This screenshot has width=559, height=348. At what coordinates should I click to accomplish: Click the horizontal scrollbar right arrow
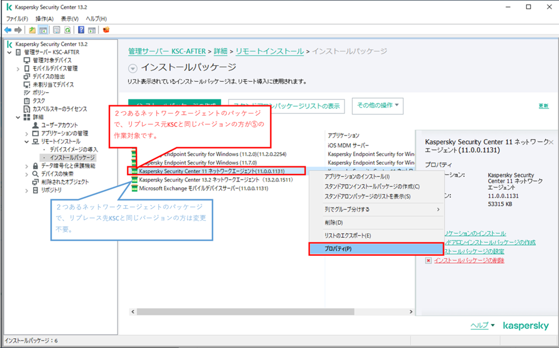click(410, 312)
